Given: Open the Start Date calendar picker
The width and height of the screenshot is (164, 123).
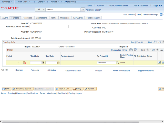Looking at the screenshot, I should tap(43, 63).
